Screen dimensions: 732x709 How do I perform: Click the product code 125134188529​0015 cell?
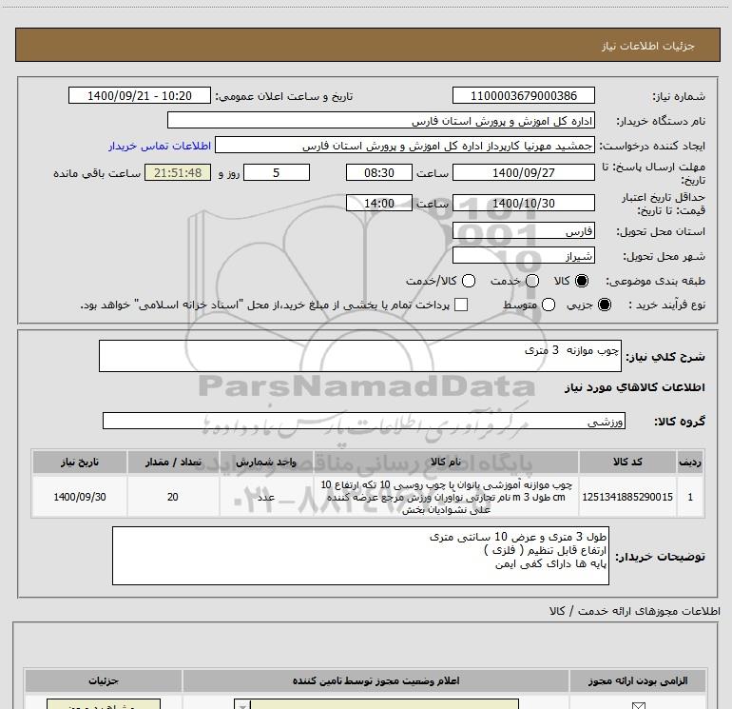627,497
